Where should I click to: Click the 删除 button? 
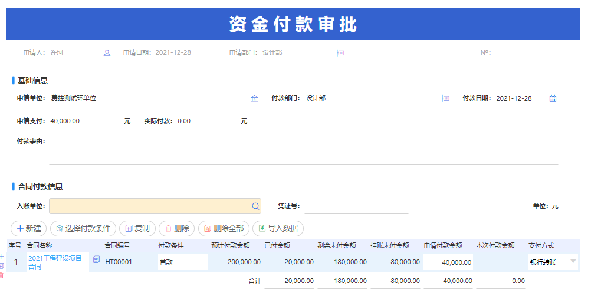pyautogui.click(x=177, y=228)
